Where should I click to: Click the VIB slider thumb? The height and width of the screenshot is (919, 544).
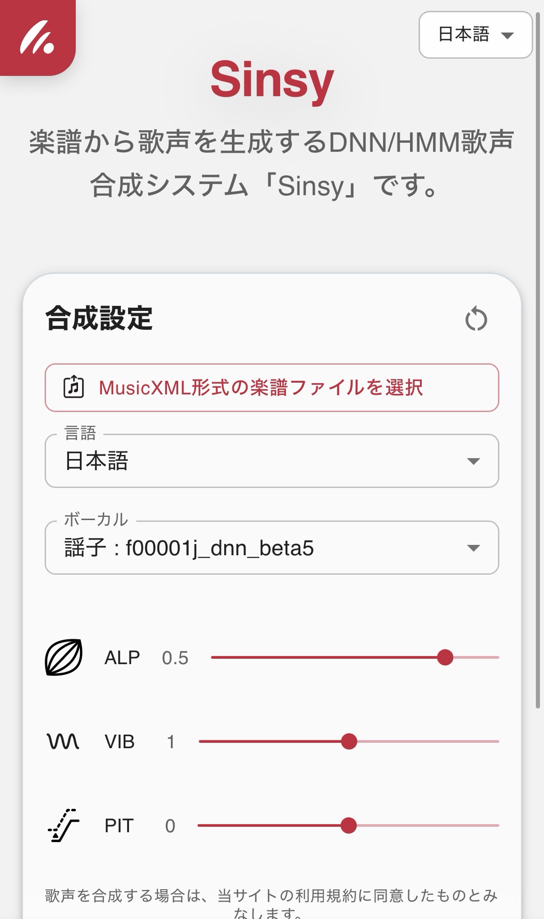point(349,741)
